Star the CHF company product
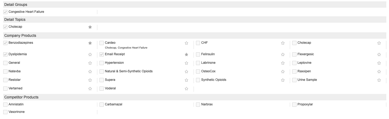This screenshot has height=119, width=389. 283,43
